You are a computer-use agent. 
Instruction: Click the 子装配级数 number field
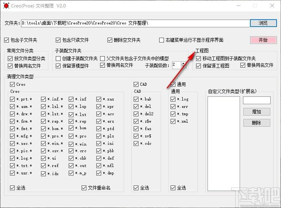pyautogui.click(x=177, y=65)
